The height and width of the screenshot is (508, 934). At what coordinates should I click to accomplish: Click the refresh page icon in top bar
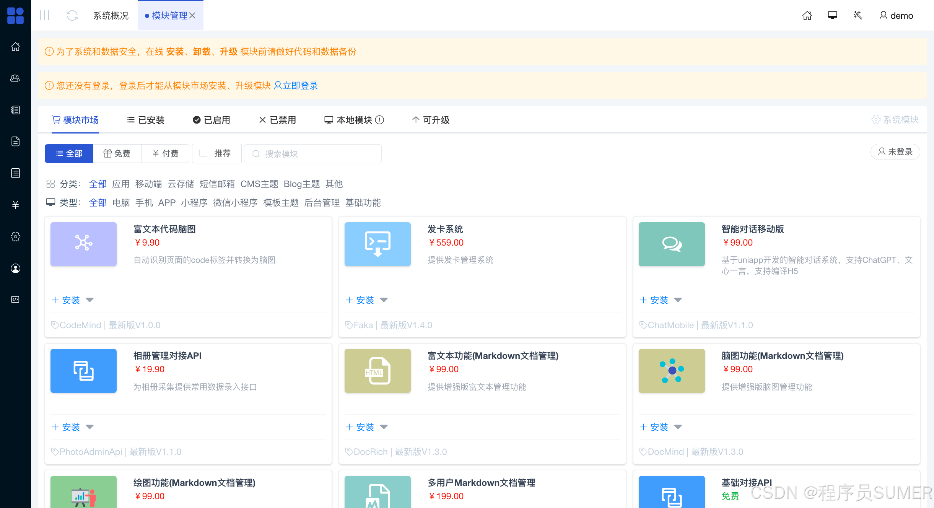(x=72, y=15)
